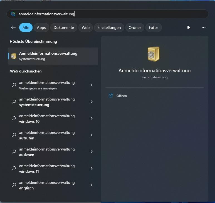The height and width of the screenshot is (203, 215).
Task: Select the englisch web suggestion
Action: pos(53,185)
